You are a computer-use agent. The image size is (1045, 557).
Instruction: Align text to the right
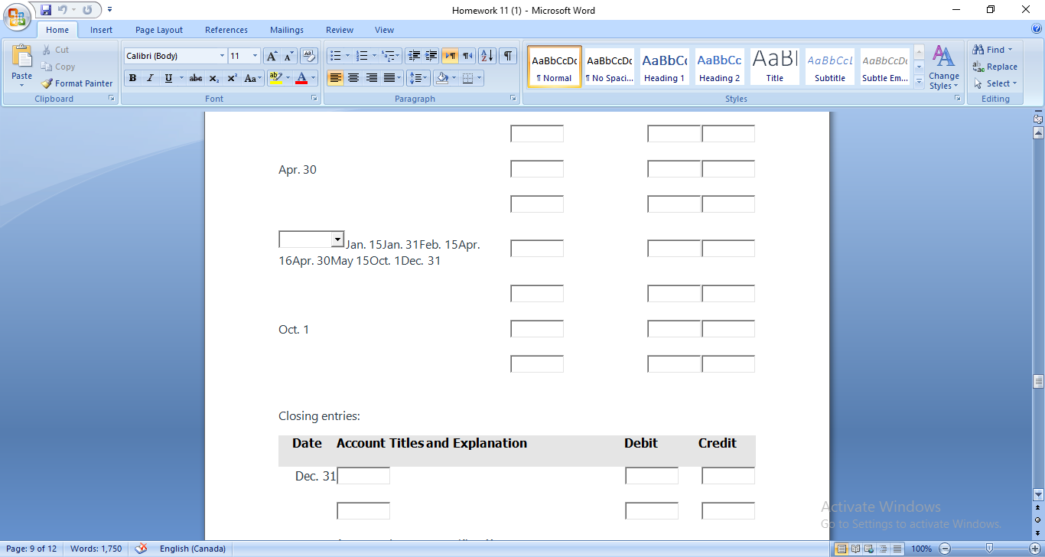click(371, 78)
